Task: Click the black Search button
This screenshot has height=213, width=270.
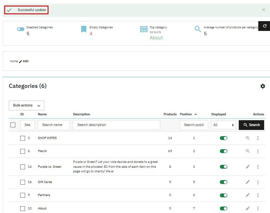Action: click(x=251, y=125)
